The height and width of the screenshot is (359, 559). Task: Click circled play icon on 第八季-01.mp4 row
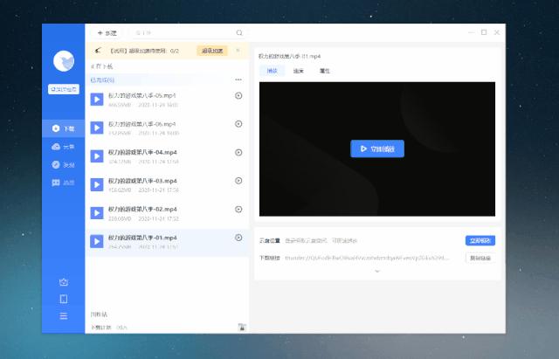click(238, 238)
